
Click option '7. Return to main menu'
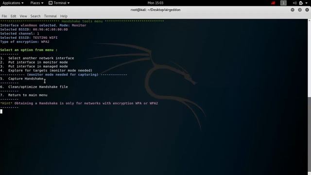[24, 95]
